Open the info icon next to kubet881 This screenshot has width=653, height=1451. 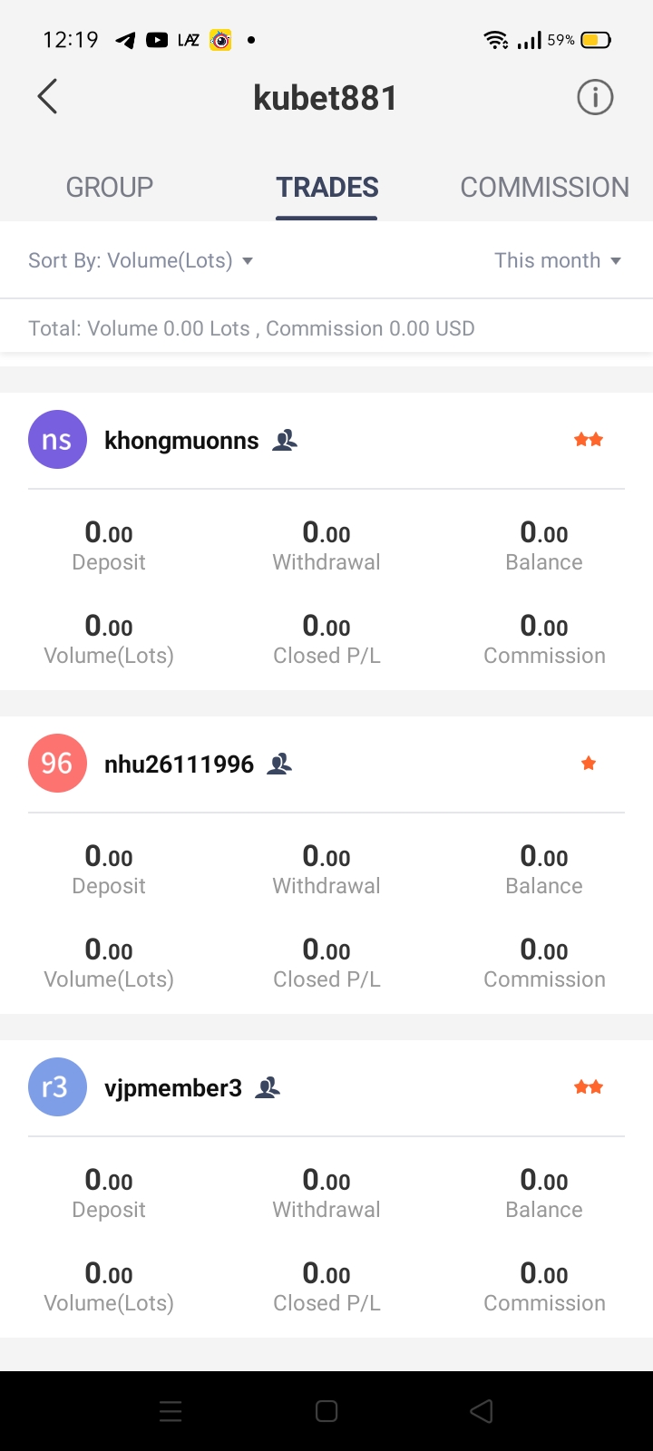coord(595,97)
